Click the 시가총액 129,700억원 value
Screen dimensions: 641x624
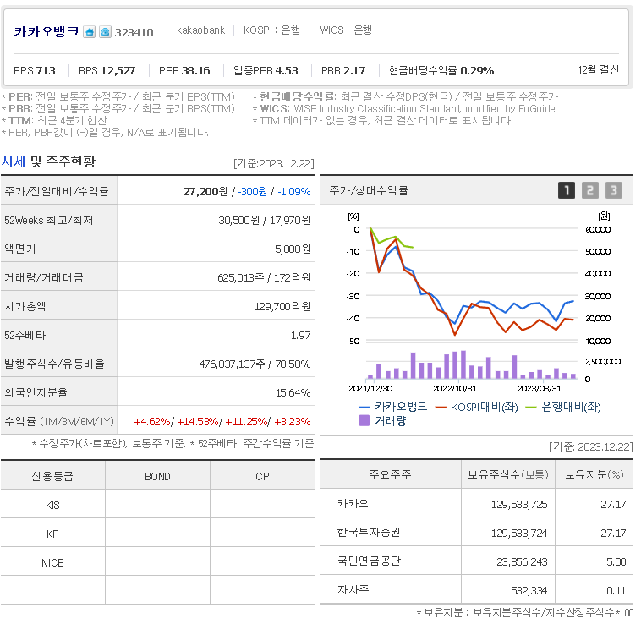282,306
